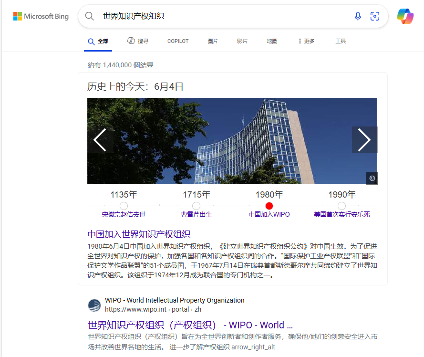Screen dimensions: 424x357
Task: Select the 全部 tab
Action: click(x=98, y=42)
